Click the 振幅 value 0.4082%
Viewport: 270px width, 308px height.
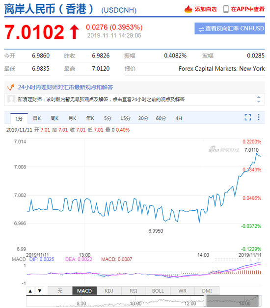175,56
